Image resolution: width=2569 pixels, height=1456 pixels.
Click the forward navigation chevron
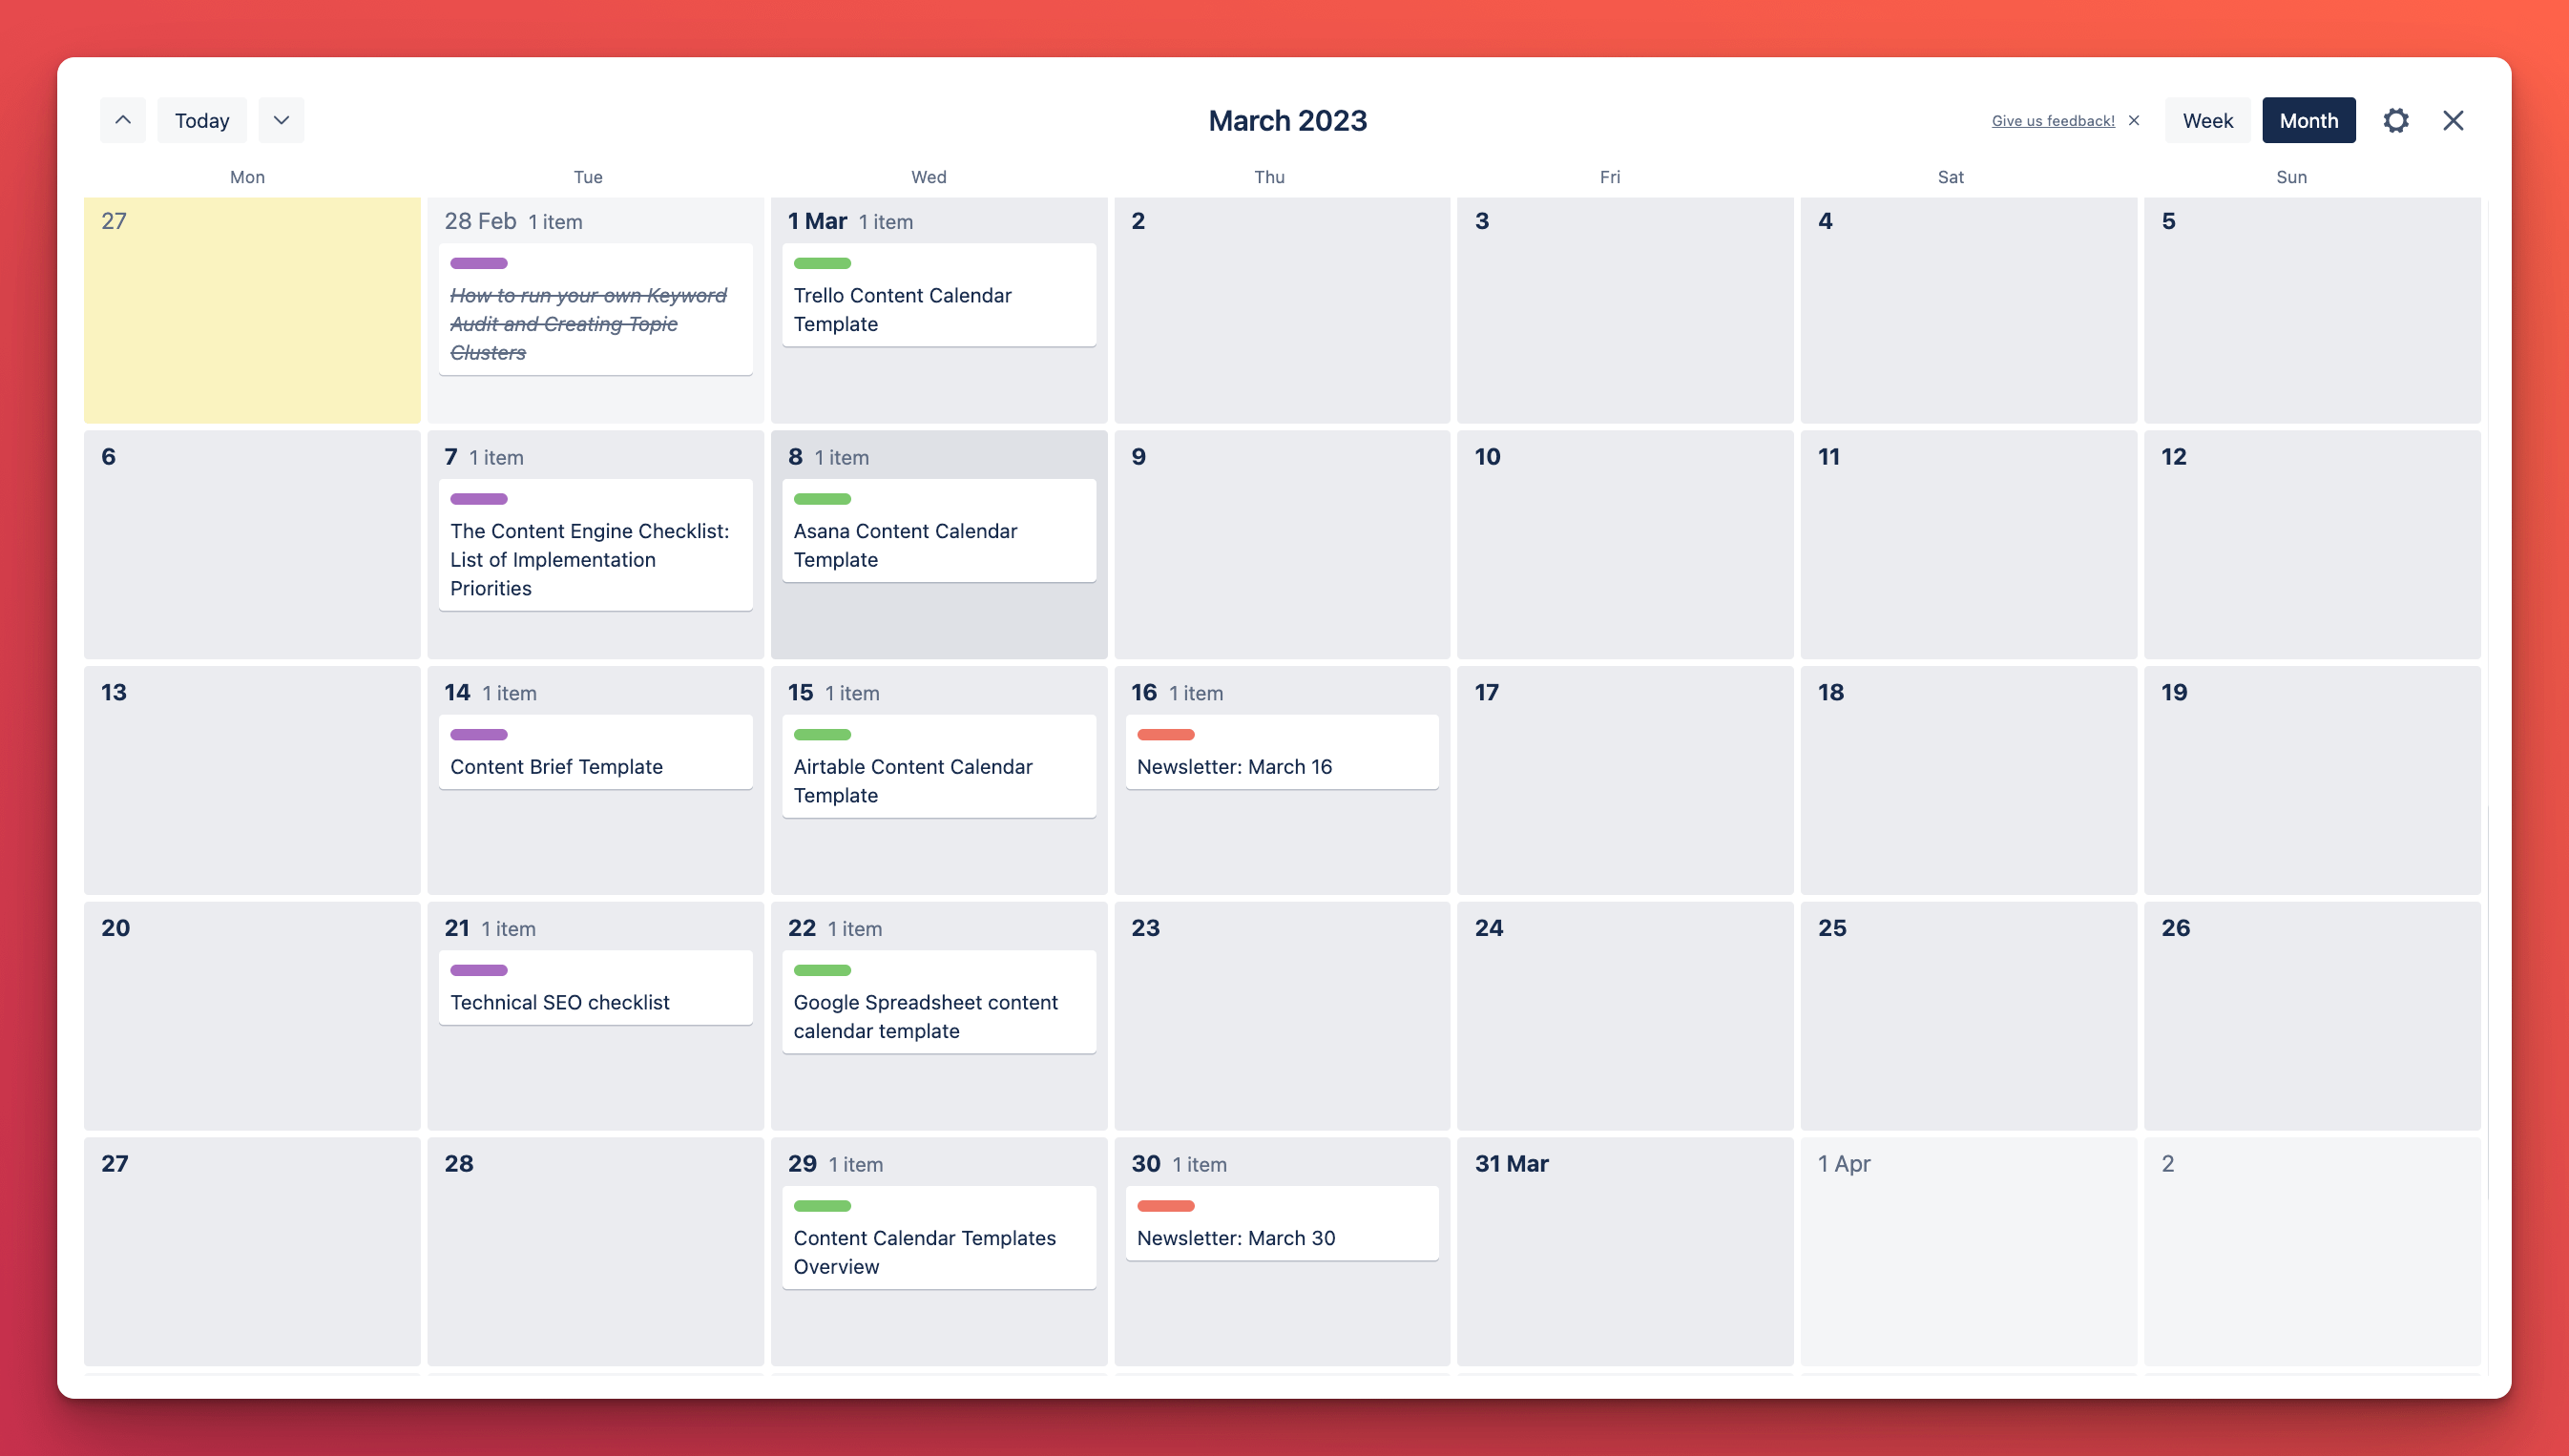click(279, 118)
